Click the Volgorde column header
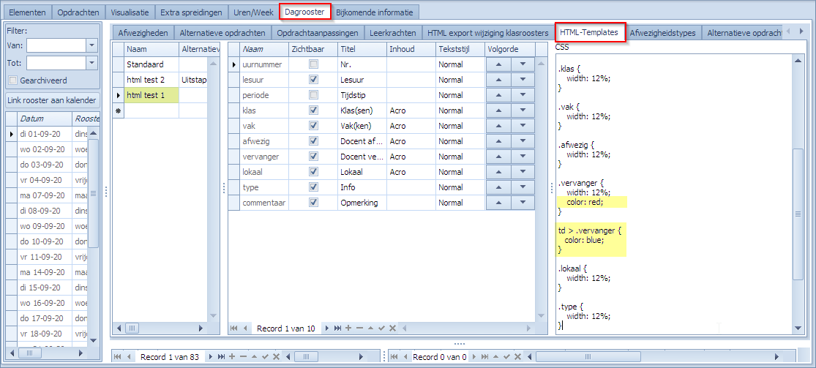816x368 pixels. tap(510, 50)
